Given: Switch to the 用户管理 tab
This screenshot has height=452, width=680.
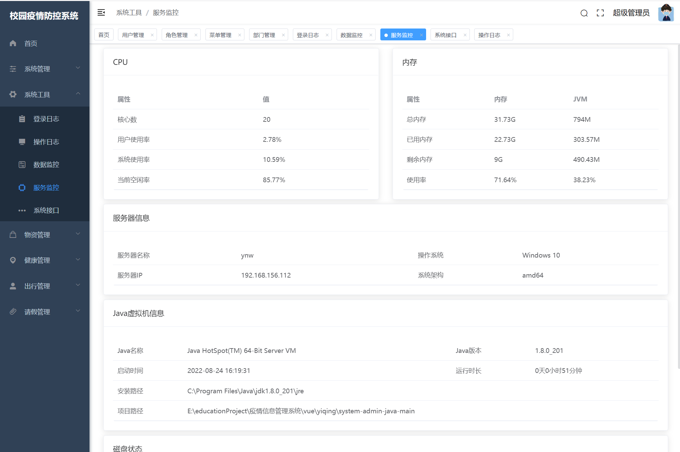Looking at the screenshot, I should click(133, 35).
